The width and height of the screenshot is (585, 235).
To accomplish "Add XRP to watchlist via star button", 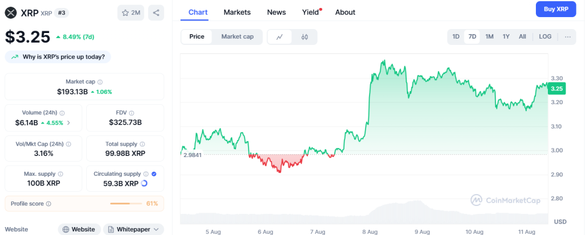I will (x=131, y=13).
